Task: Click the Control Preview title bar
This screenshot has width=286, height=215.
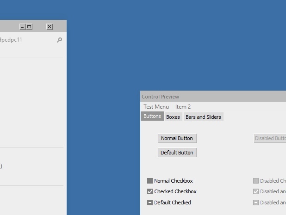Action: 213,97
